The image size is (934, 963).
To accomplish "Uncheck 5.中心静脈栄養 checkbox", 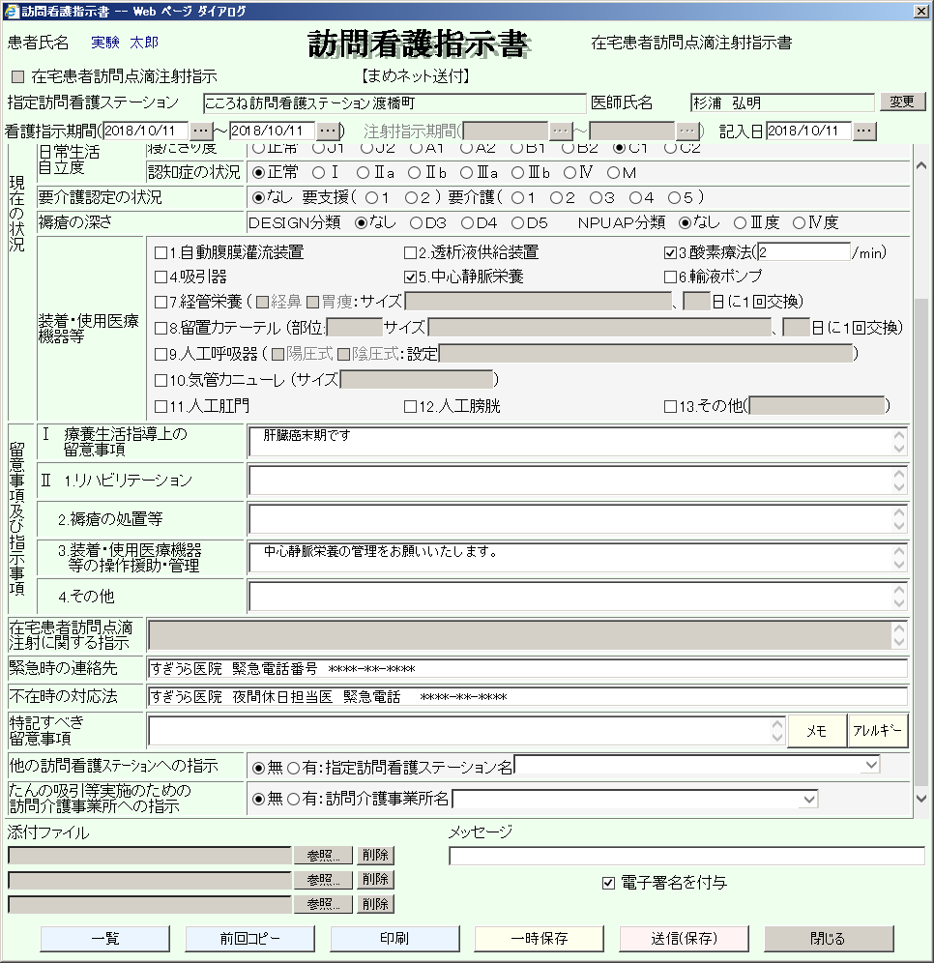I will click(410, 277).
